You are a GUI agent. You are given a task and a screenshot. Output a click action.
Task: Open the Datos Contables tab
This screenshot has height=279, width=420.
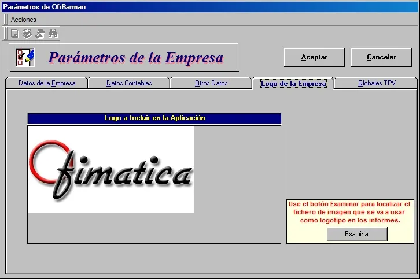click(129, 83)
